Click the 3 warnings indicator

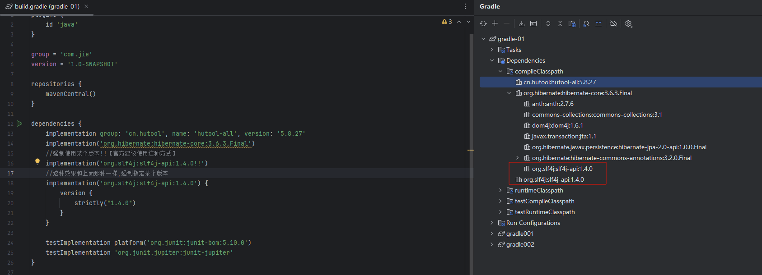(x=447, y=22)
